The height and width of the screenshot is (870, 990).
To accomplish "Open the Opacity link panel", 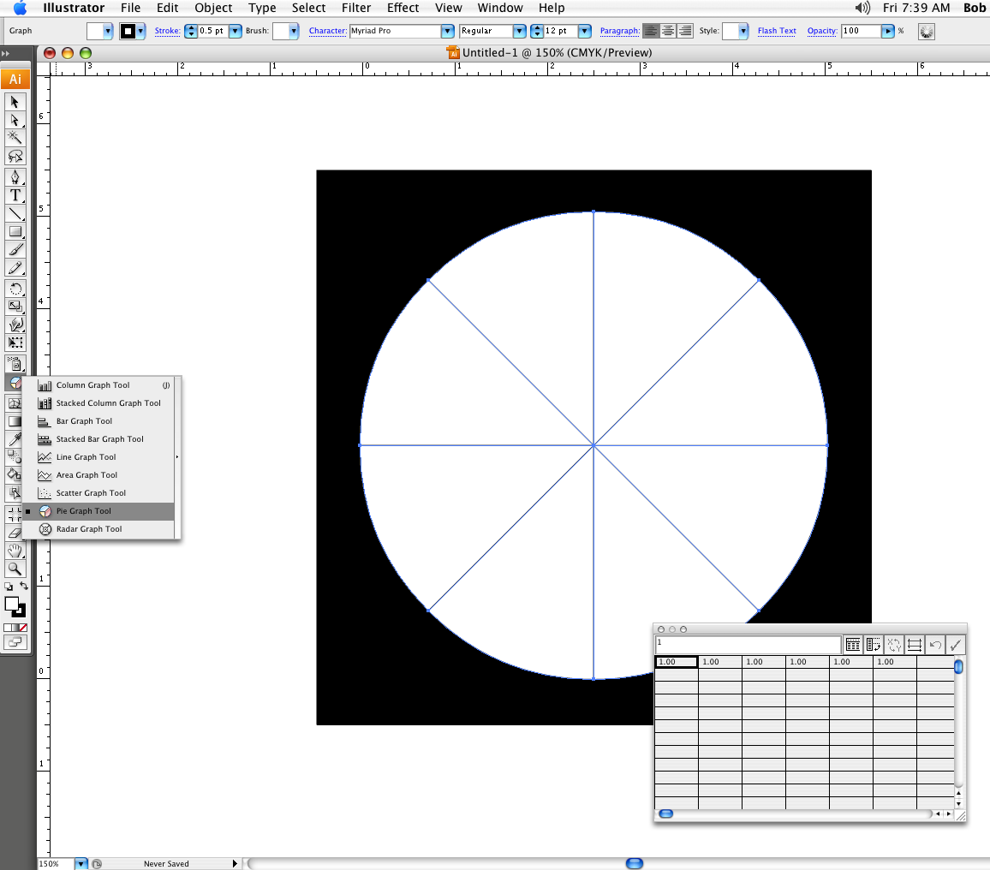I will click(x=821, y=31).
